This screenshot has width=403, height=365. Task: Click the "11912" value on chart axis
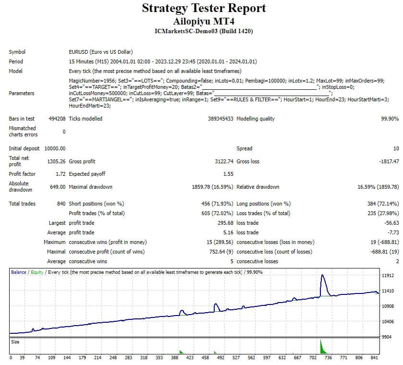pyautogui.click(x=388, y=276)
